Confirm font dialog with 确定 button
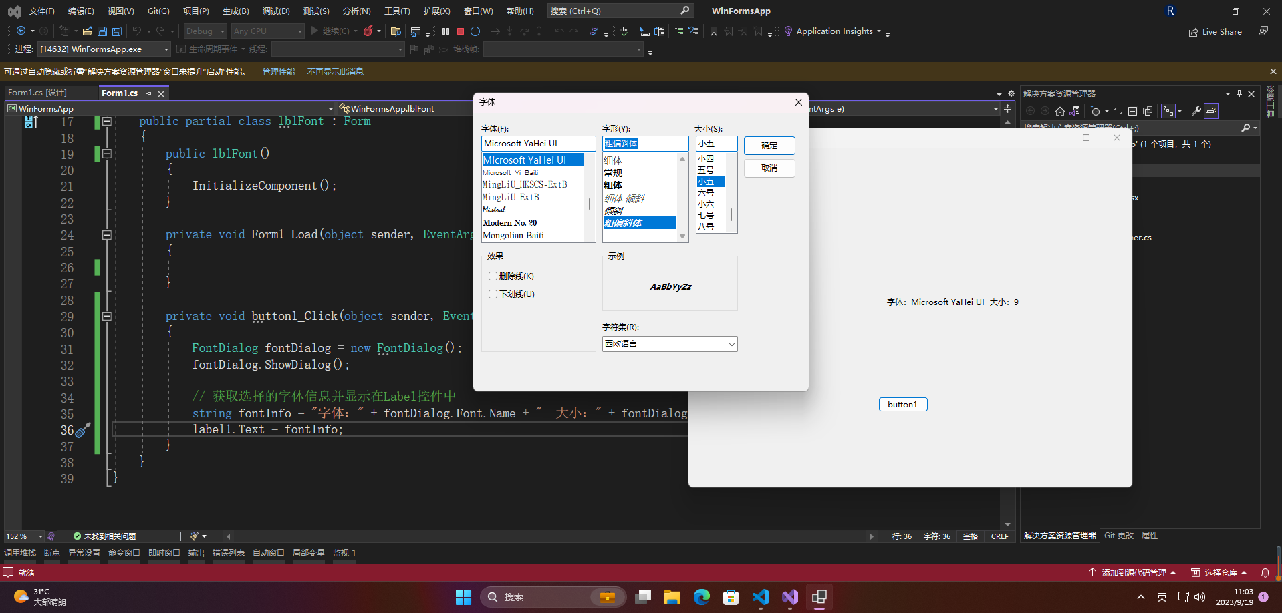This screenshot has height=613, width=1282. [x=769, y=146]
